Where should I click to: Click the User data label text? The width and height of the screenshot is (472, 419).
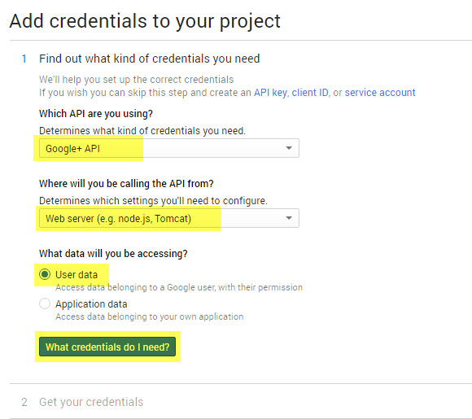pyautogui.click(x=76, y=274)
